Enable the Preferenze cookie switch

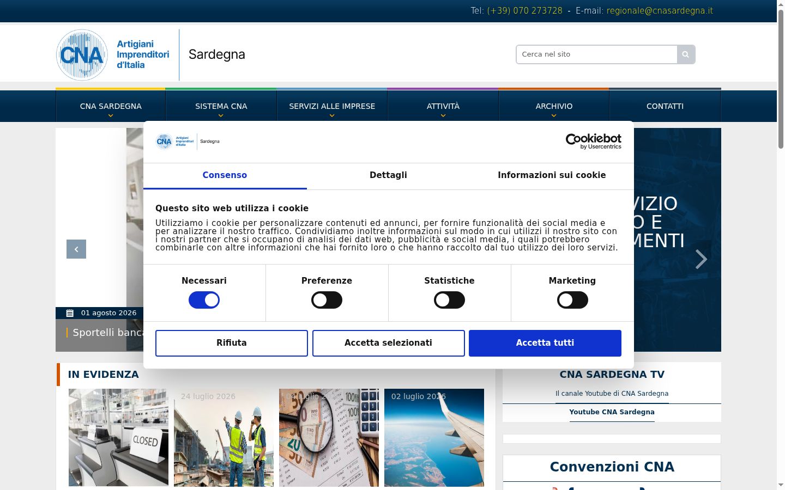[x=327, y=300]
